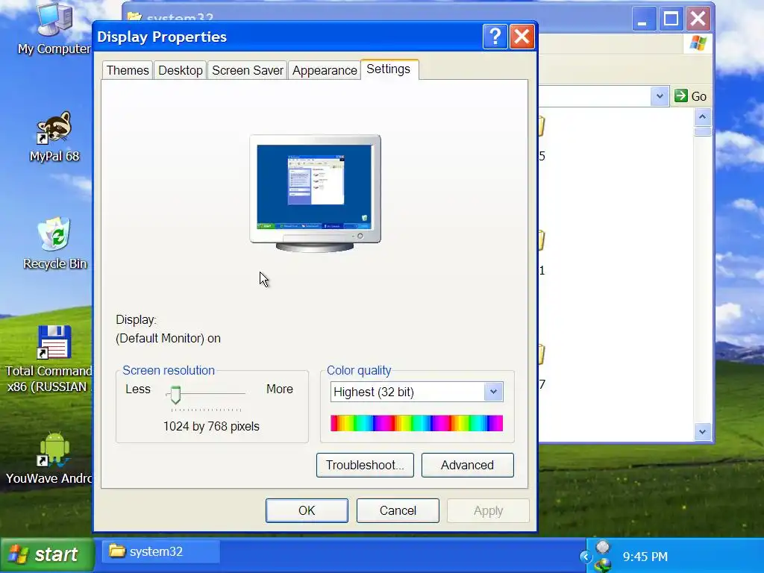This screenshot has height=573, width=764.
Task: Click the '(Default Monitor) on' text
Action: coord(168,338)
